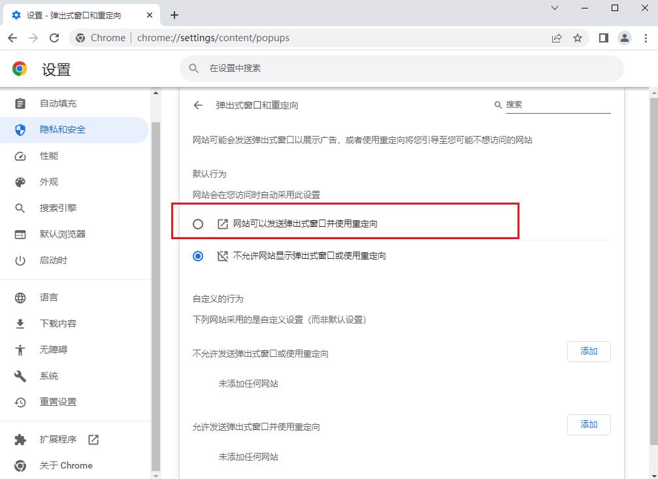Click the forward navigation arrow
The width and height of the screenshot is (658, 479).
click(33, 38)
